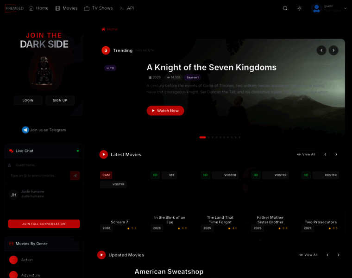Open Father Mother Sister Brother title
352x278 pixels.
click(x=270, y=220)
